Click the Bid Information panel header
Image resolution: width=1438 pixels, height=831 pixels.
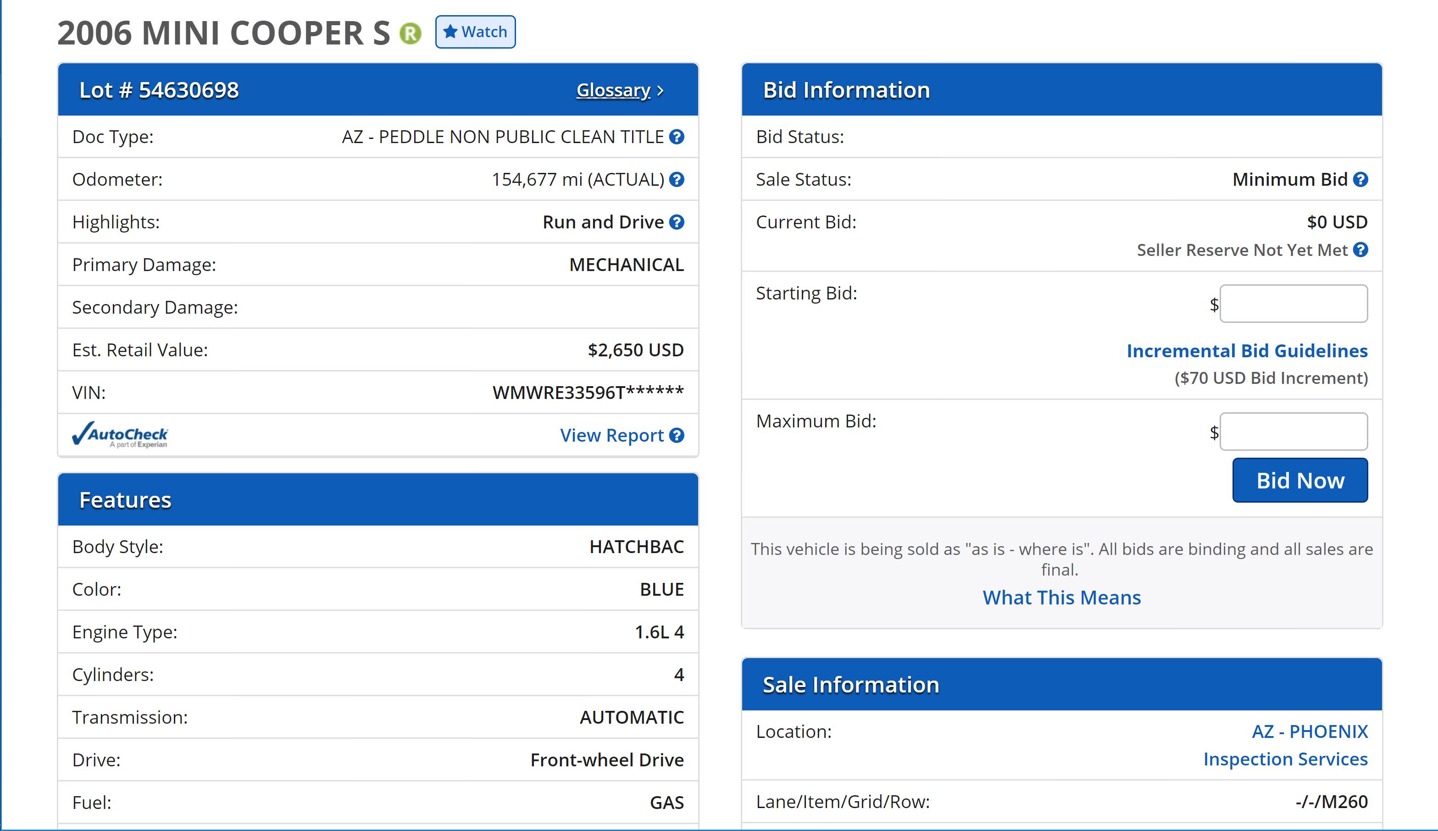[1061, 90]
